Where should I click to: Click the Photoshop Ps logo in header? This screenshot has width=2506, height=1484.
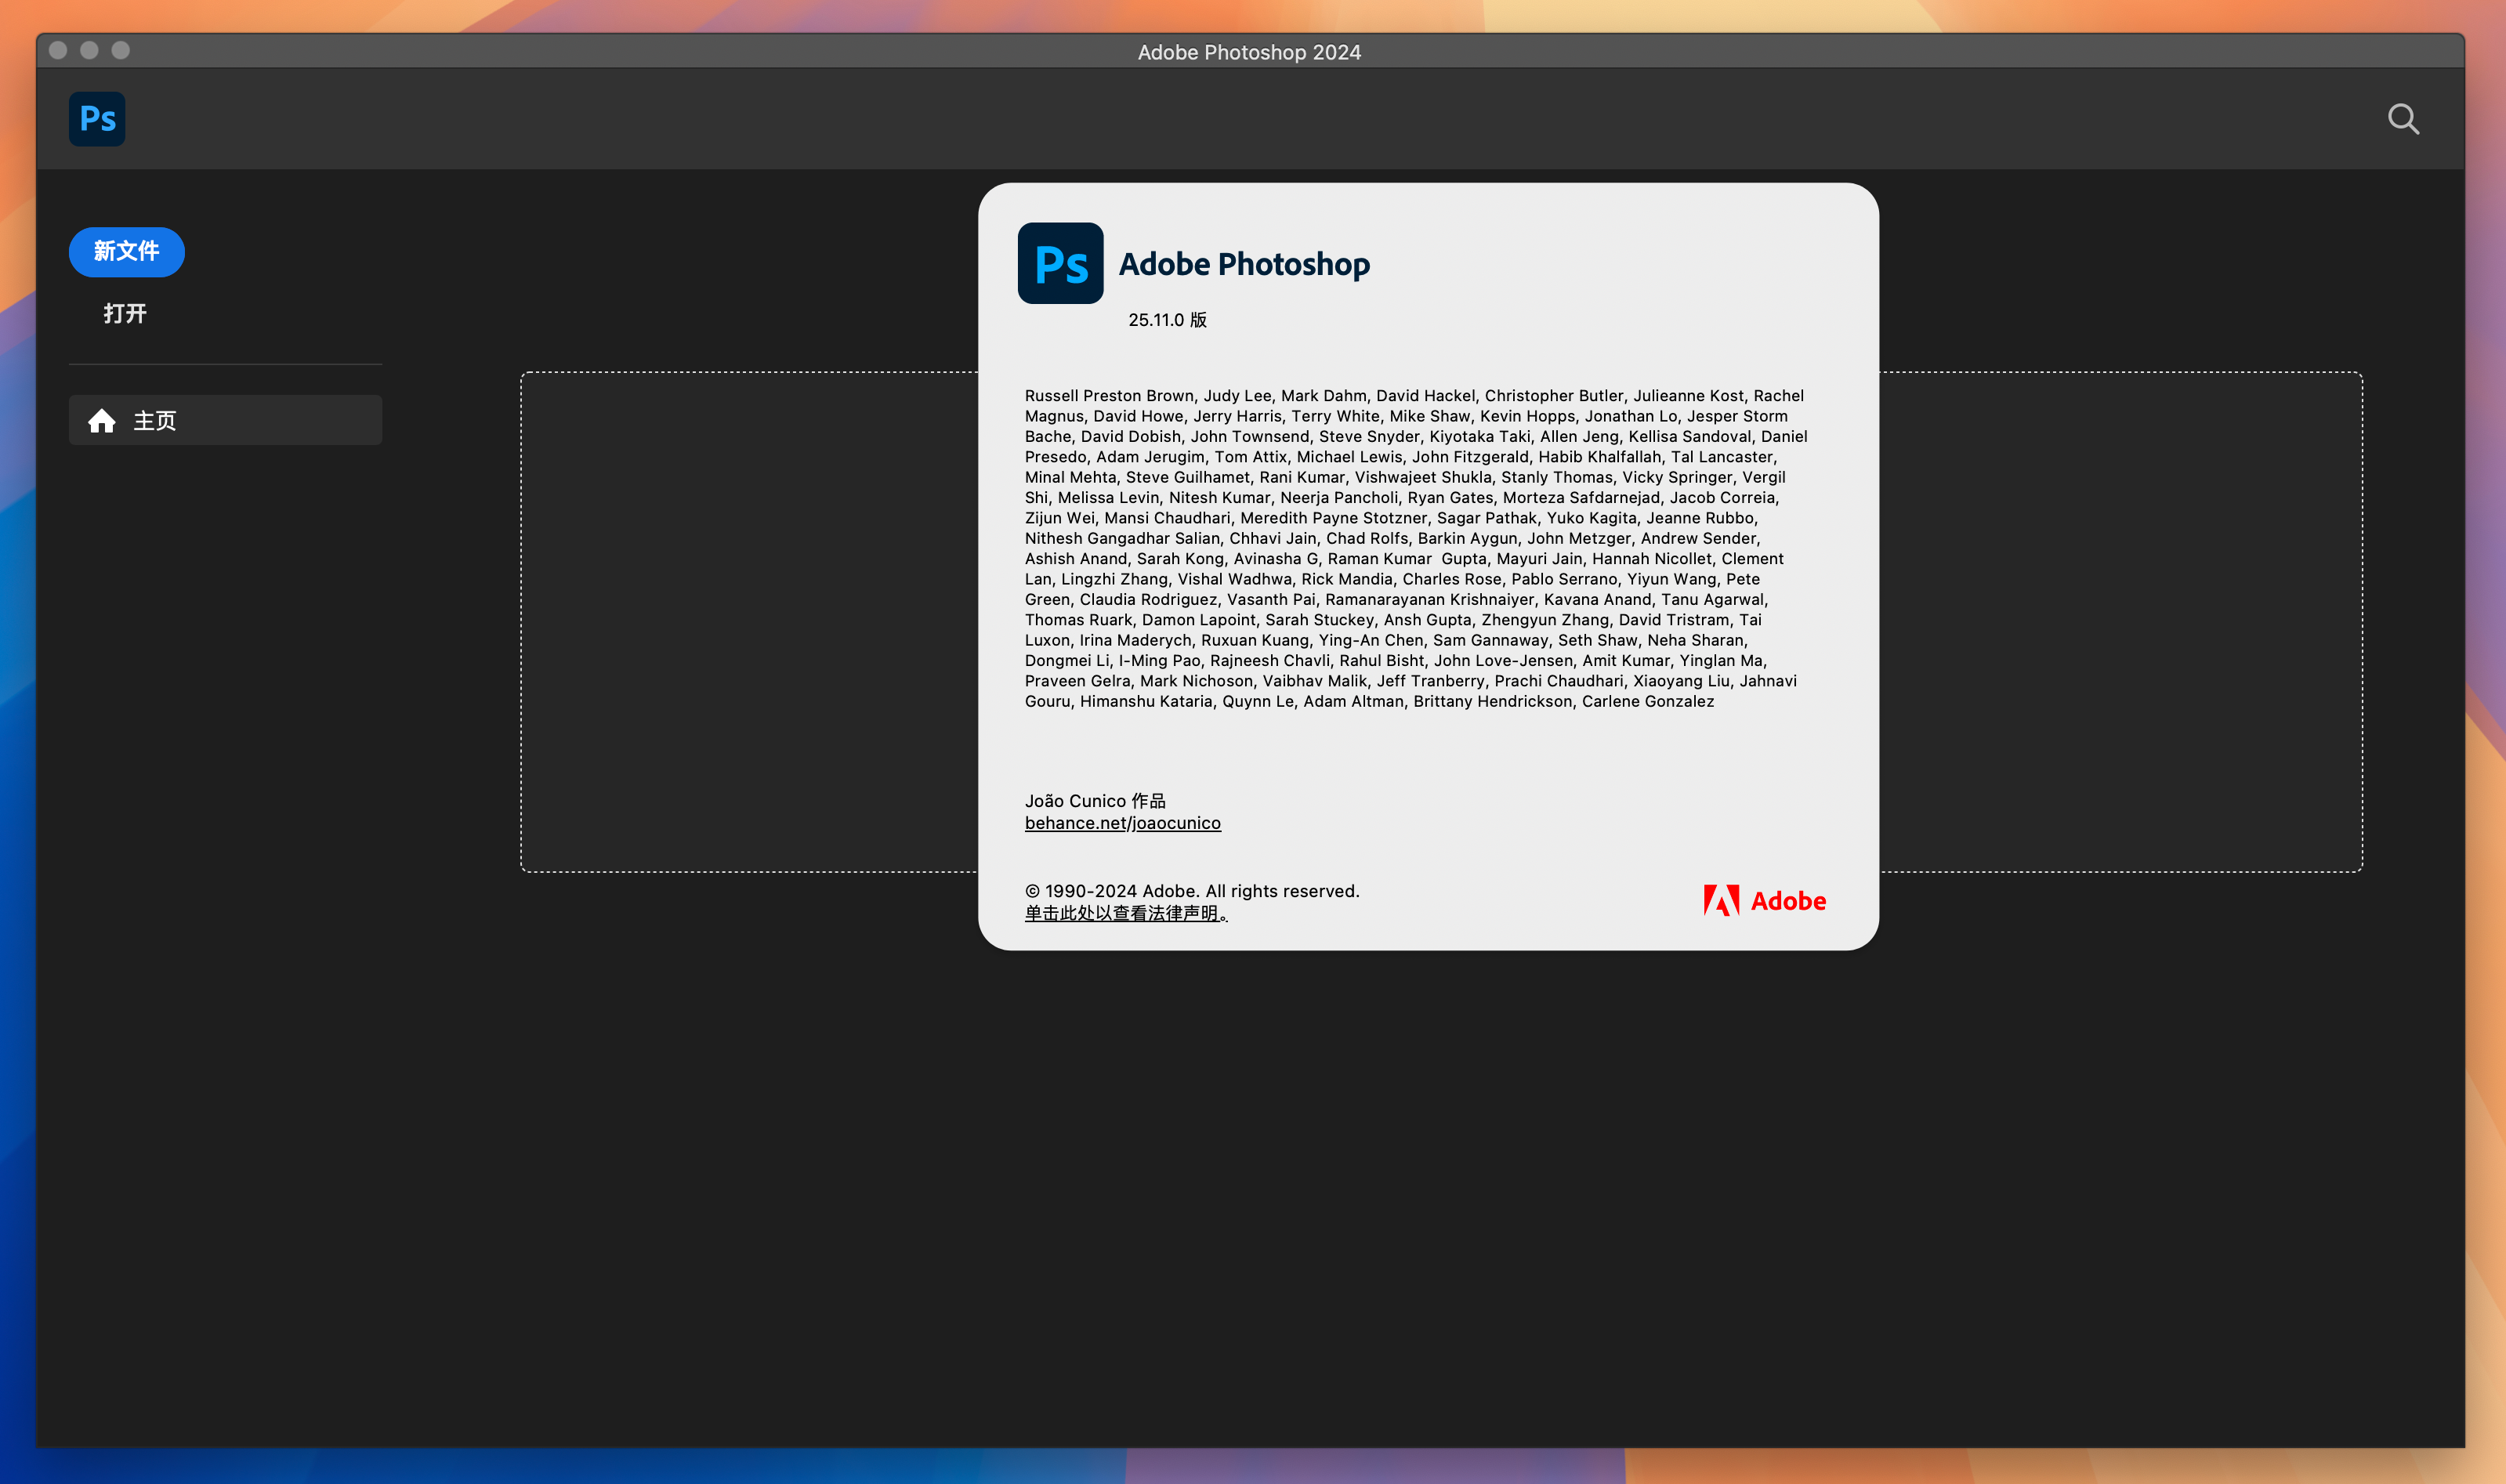[x=97, y=119]
